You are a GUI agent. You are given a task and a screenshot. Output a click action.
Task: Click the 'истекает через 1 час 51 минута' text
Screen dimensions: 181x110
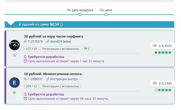(x=80, y=61)
